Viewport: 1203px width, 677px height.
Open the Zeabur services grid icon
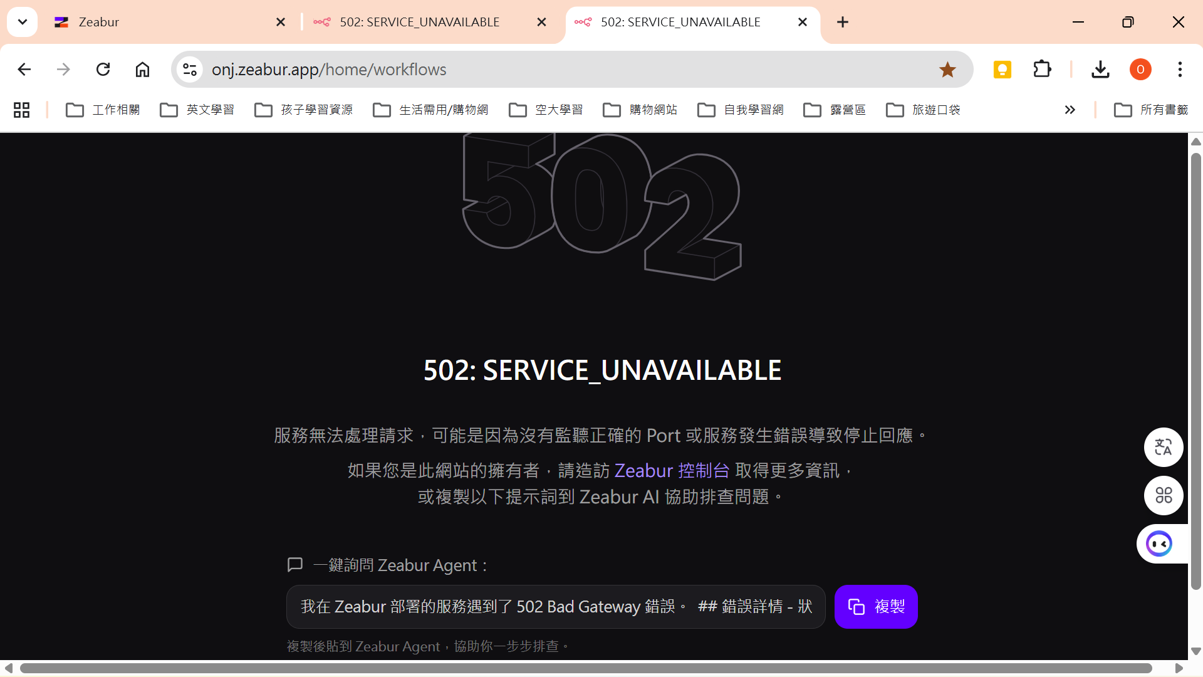point(1164,495)
